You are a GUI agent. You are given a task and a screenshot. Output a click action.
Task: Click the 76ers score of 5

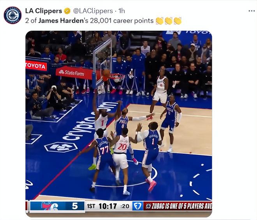(x=75, y=206)
